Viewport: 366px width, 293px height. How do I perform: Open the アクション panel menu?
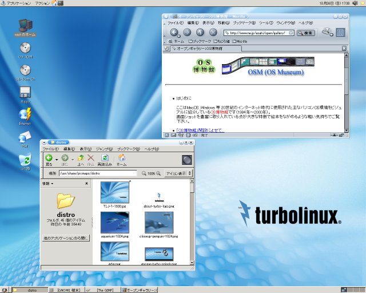[42, 3]
